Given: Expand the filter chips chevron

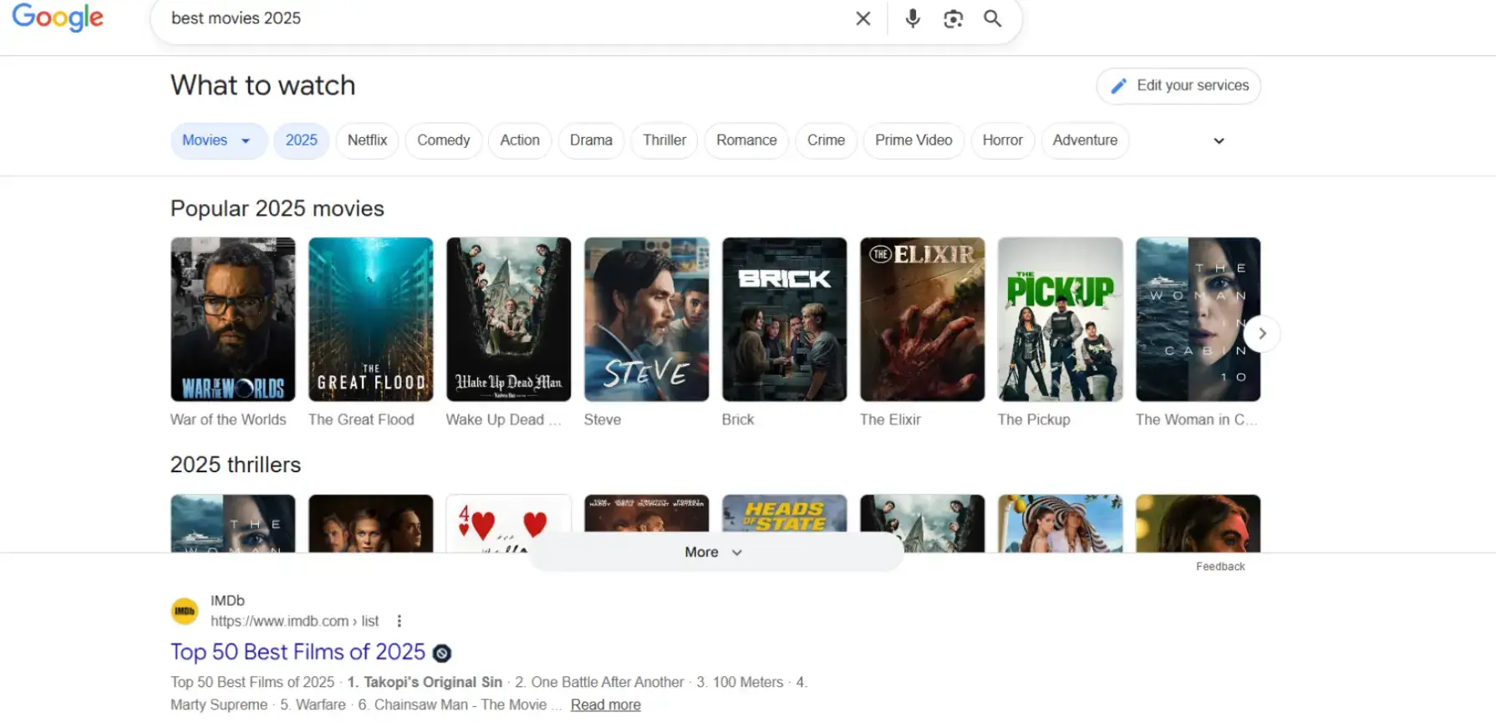Looking at the screenshot, I should [1219, 141].
